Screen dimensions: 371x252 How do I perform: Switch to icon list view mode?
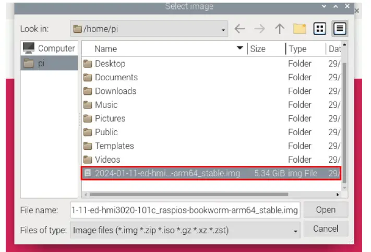click(319, 29)
